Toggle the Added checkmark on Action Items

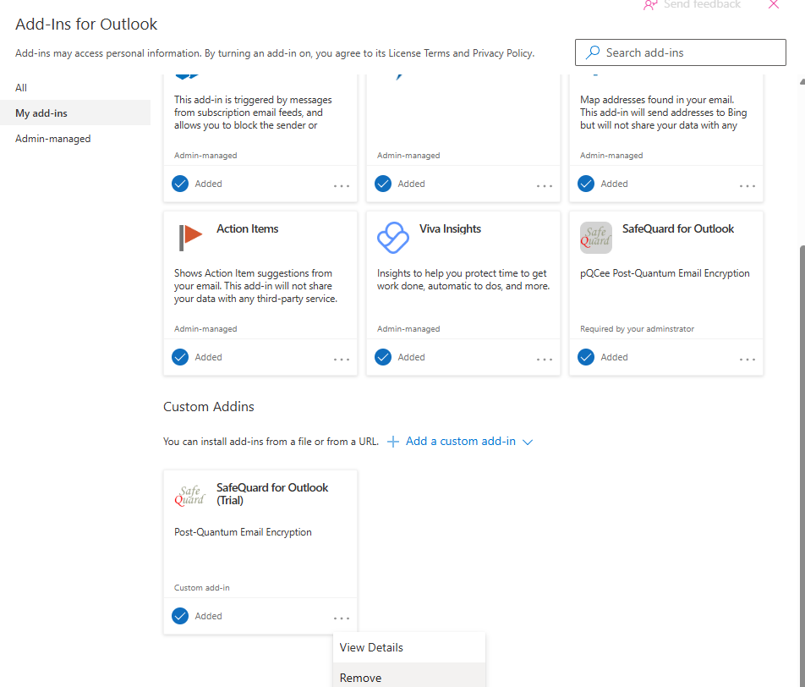(x=180, y=357)
